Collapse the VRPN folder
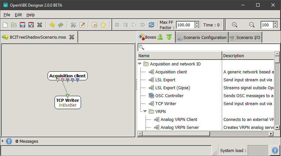281x156 pixels. pos(145,111)
